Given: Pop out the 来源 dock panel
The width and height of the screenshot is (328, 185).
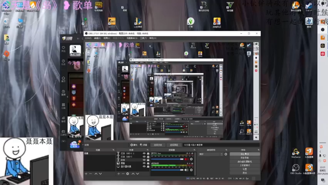Looking at the screenshot, I should pos(148,150).
